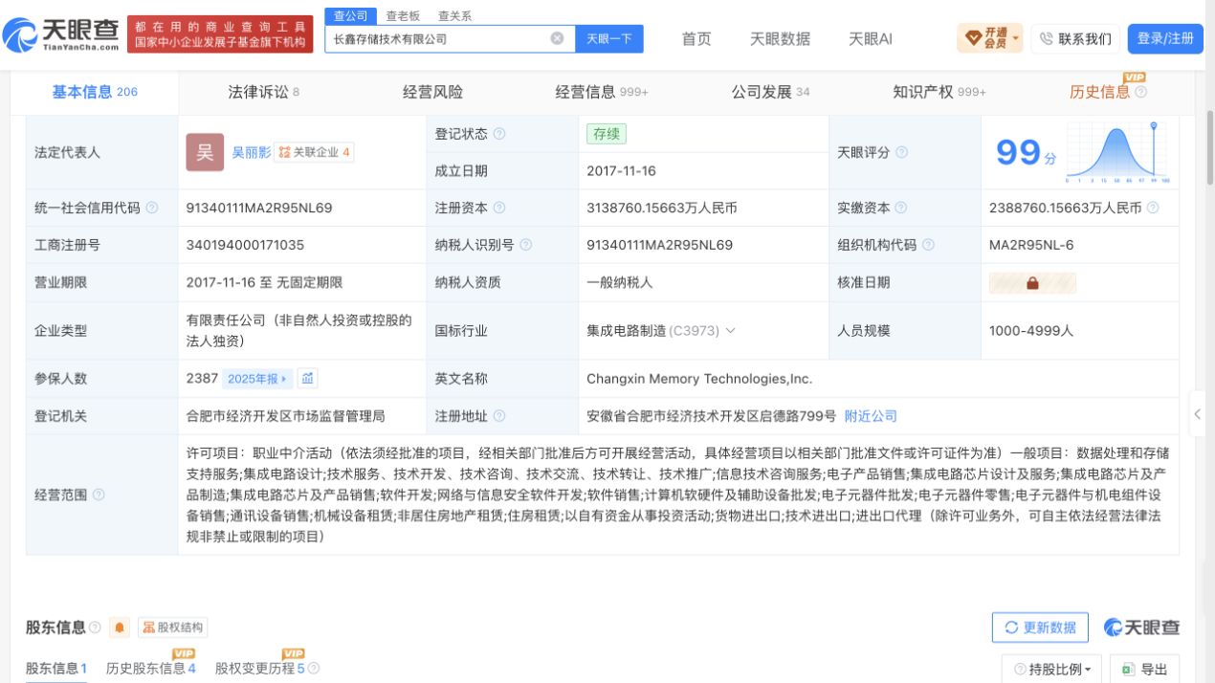This screenshot has height=683, width=1215.
Task: Click the credit code 91340111MA2R95NL69 under 统一社会信用代码
Action: (259, 208)
